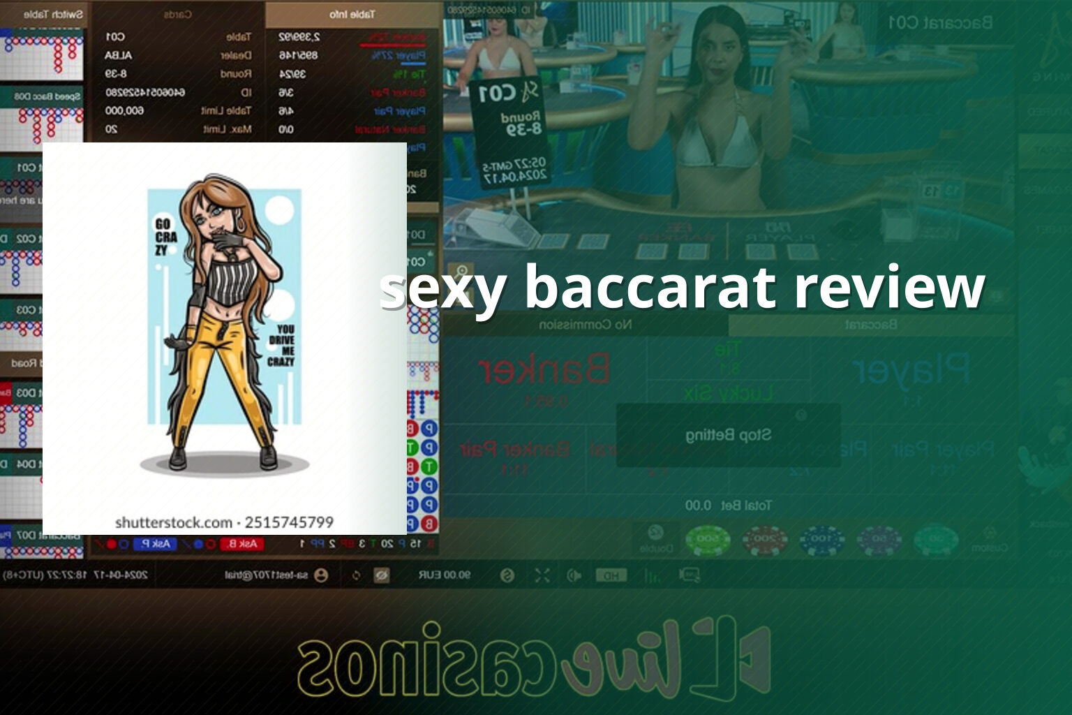
Task: Switch to the D04 table thumbnail
Action: [21, 485]
